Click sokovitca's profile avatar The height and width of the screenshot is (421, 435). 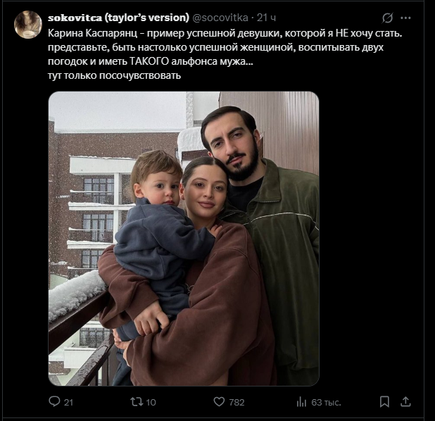[28, 25]
